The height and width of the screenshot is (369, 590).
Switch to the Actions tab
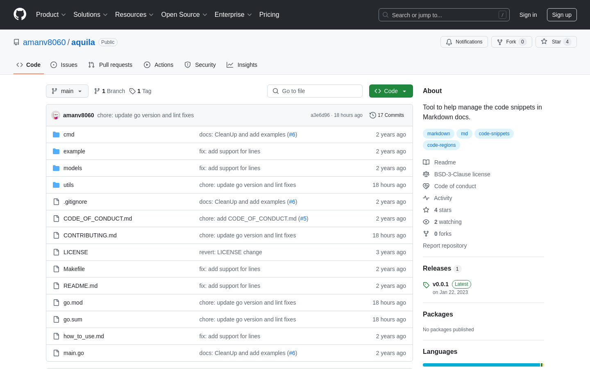click(x=159, y=65)
